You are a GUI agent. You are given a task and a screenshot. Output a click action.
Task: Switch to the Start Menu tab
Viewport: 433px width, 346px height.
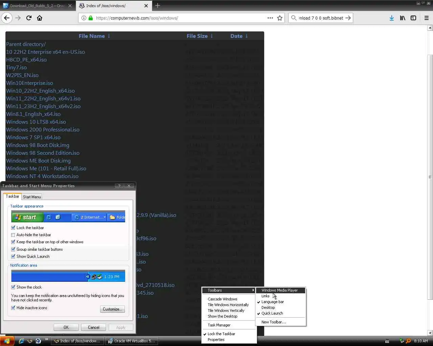coord(32,197)
